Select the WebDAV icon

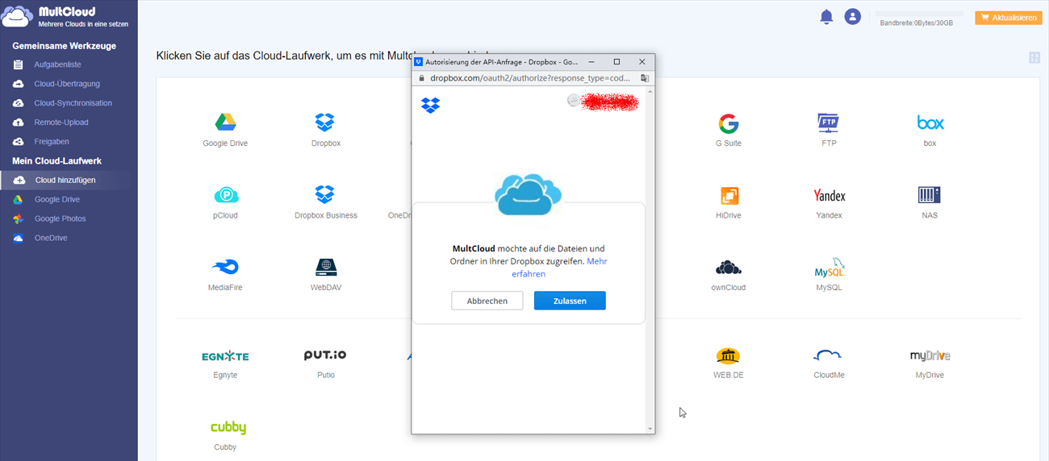click(x=326, y=268)
